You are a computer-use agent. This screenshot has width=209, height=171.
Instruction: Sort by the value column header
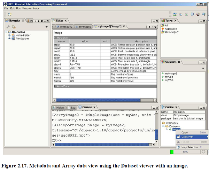85,41
